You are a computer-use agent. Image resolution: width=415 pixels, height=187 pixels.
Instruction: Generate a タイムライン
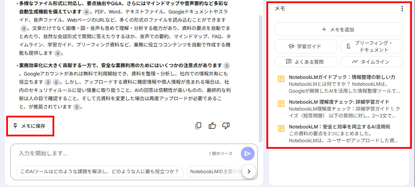[x=372, y=62]
